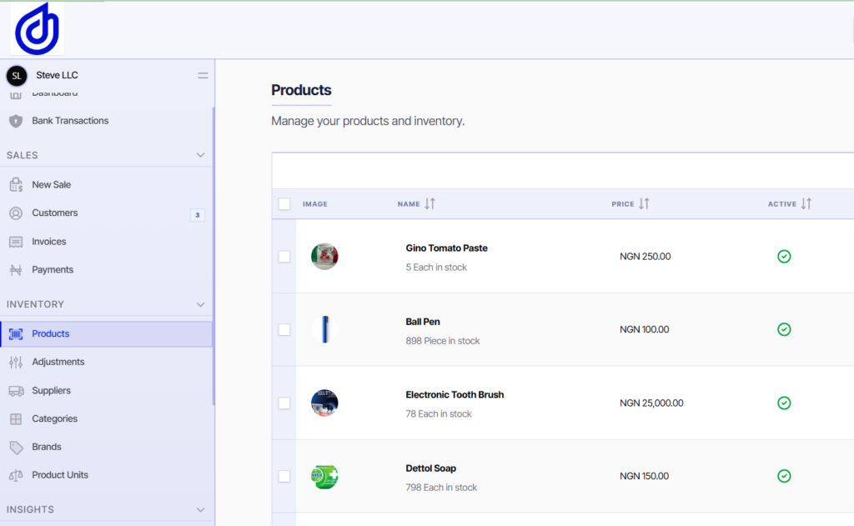
Task: Click the New Sale register icon
Action: coord(16,184)
